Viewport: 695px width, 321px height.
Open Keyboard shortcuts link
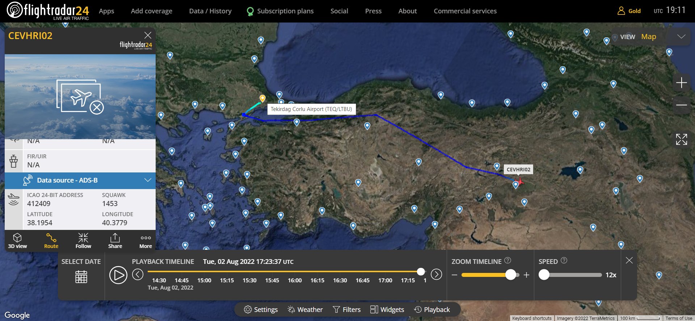(x=532, y=318)
